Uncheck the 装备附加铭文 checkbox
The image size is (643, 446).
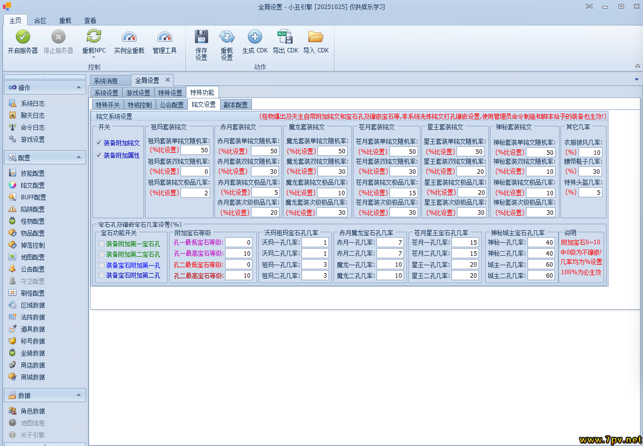(x=99, y=143)
